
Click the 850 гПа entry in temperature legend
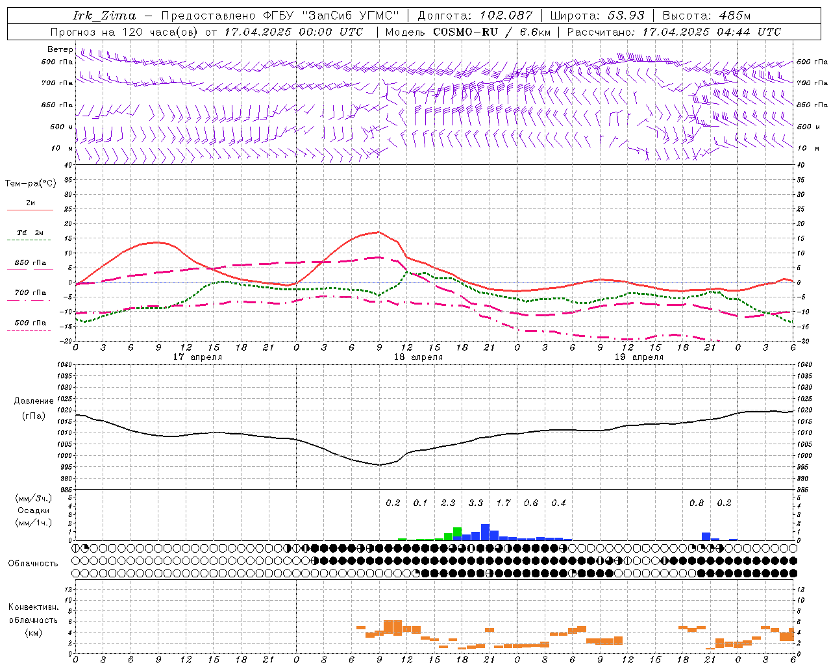tap(31, 263)
